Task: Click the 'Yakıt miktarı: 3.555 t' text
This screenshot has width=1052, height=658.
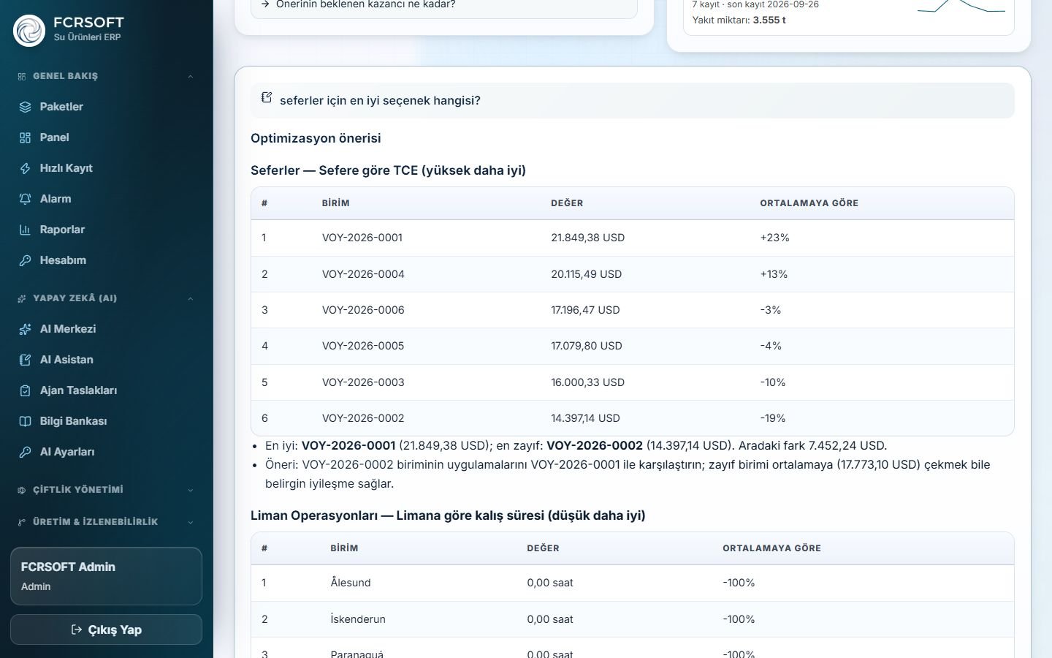Action: point(739,20)
